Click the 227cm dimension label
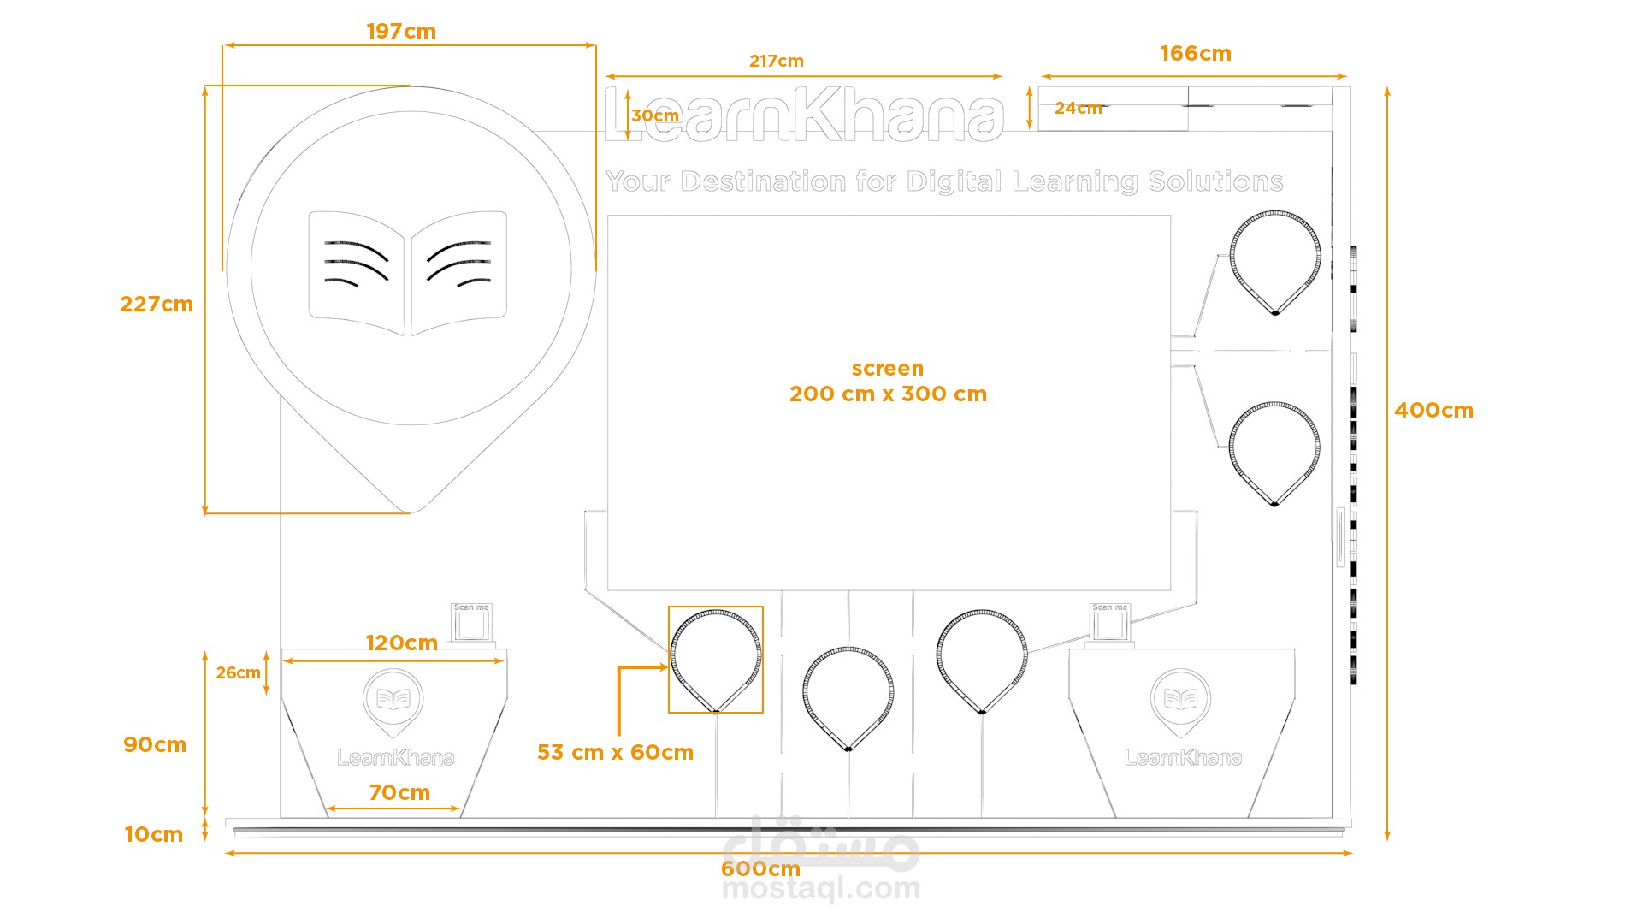 pos(157,304)
